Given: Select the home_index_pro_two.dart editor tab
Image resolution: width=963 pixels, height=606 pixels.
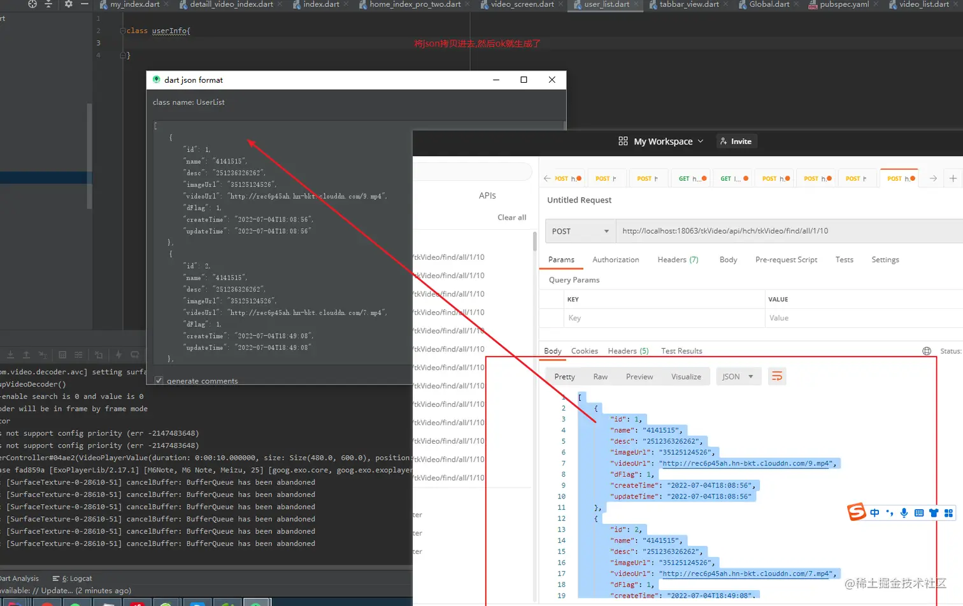Looking at the screenshot, I should click(x=415, y=4).
